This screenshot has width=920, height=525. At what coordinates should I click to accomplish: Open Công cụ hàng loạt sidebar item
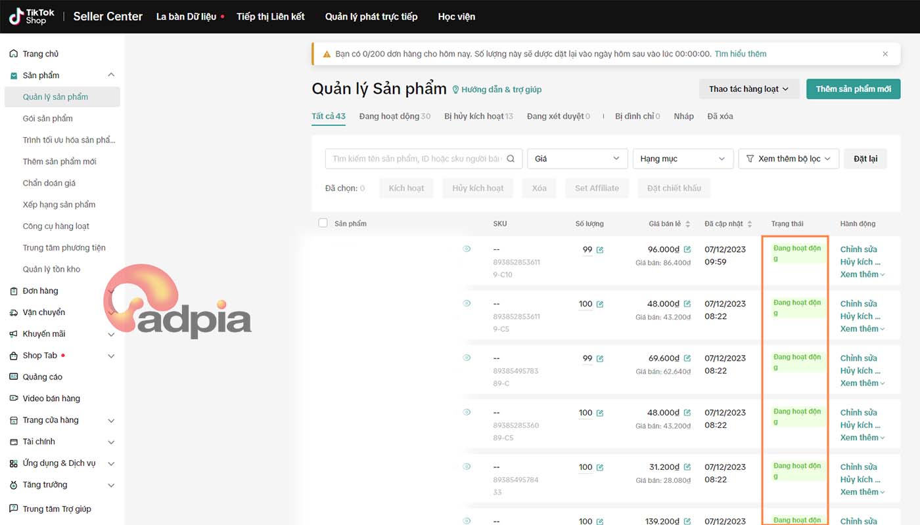[x=56, y=226]
